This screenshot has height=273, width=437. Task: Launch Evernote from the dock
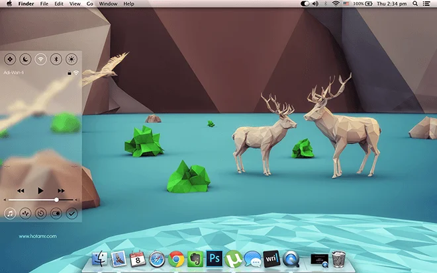[195, 259]
